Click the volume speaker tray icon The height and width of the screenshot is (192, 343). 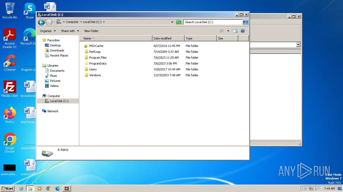point(304,189)
